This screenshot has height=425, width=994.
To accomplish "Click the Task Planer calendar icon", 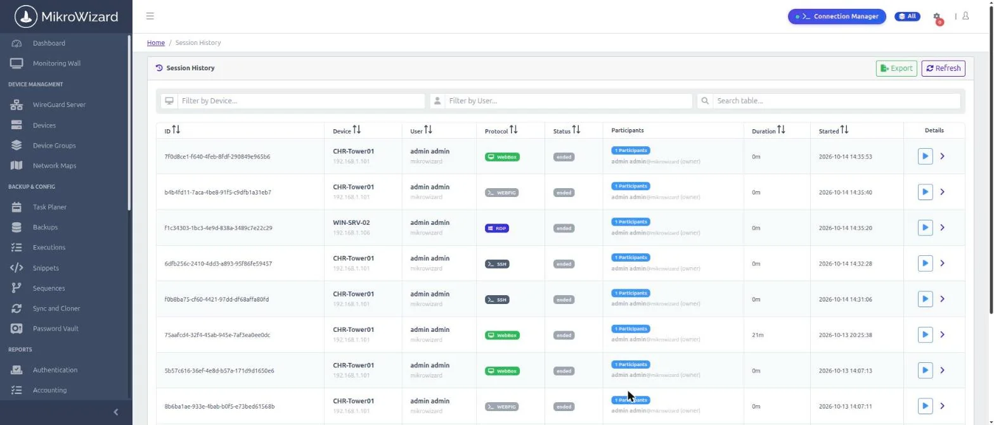I will pyautogui.click(x=16, y=207).
